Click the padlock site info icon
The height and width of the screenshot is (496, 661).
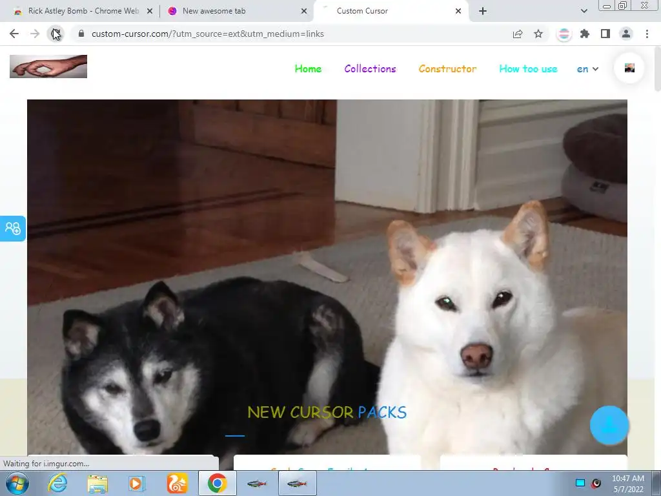81,34
